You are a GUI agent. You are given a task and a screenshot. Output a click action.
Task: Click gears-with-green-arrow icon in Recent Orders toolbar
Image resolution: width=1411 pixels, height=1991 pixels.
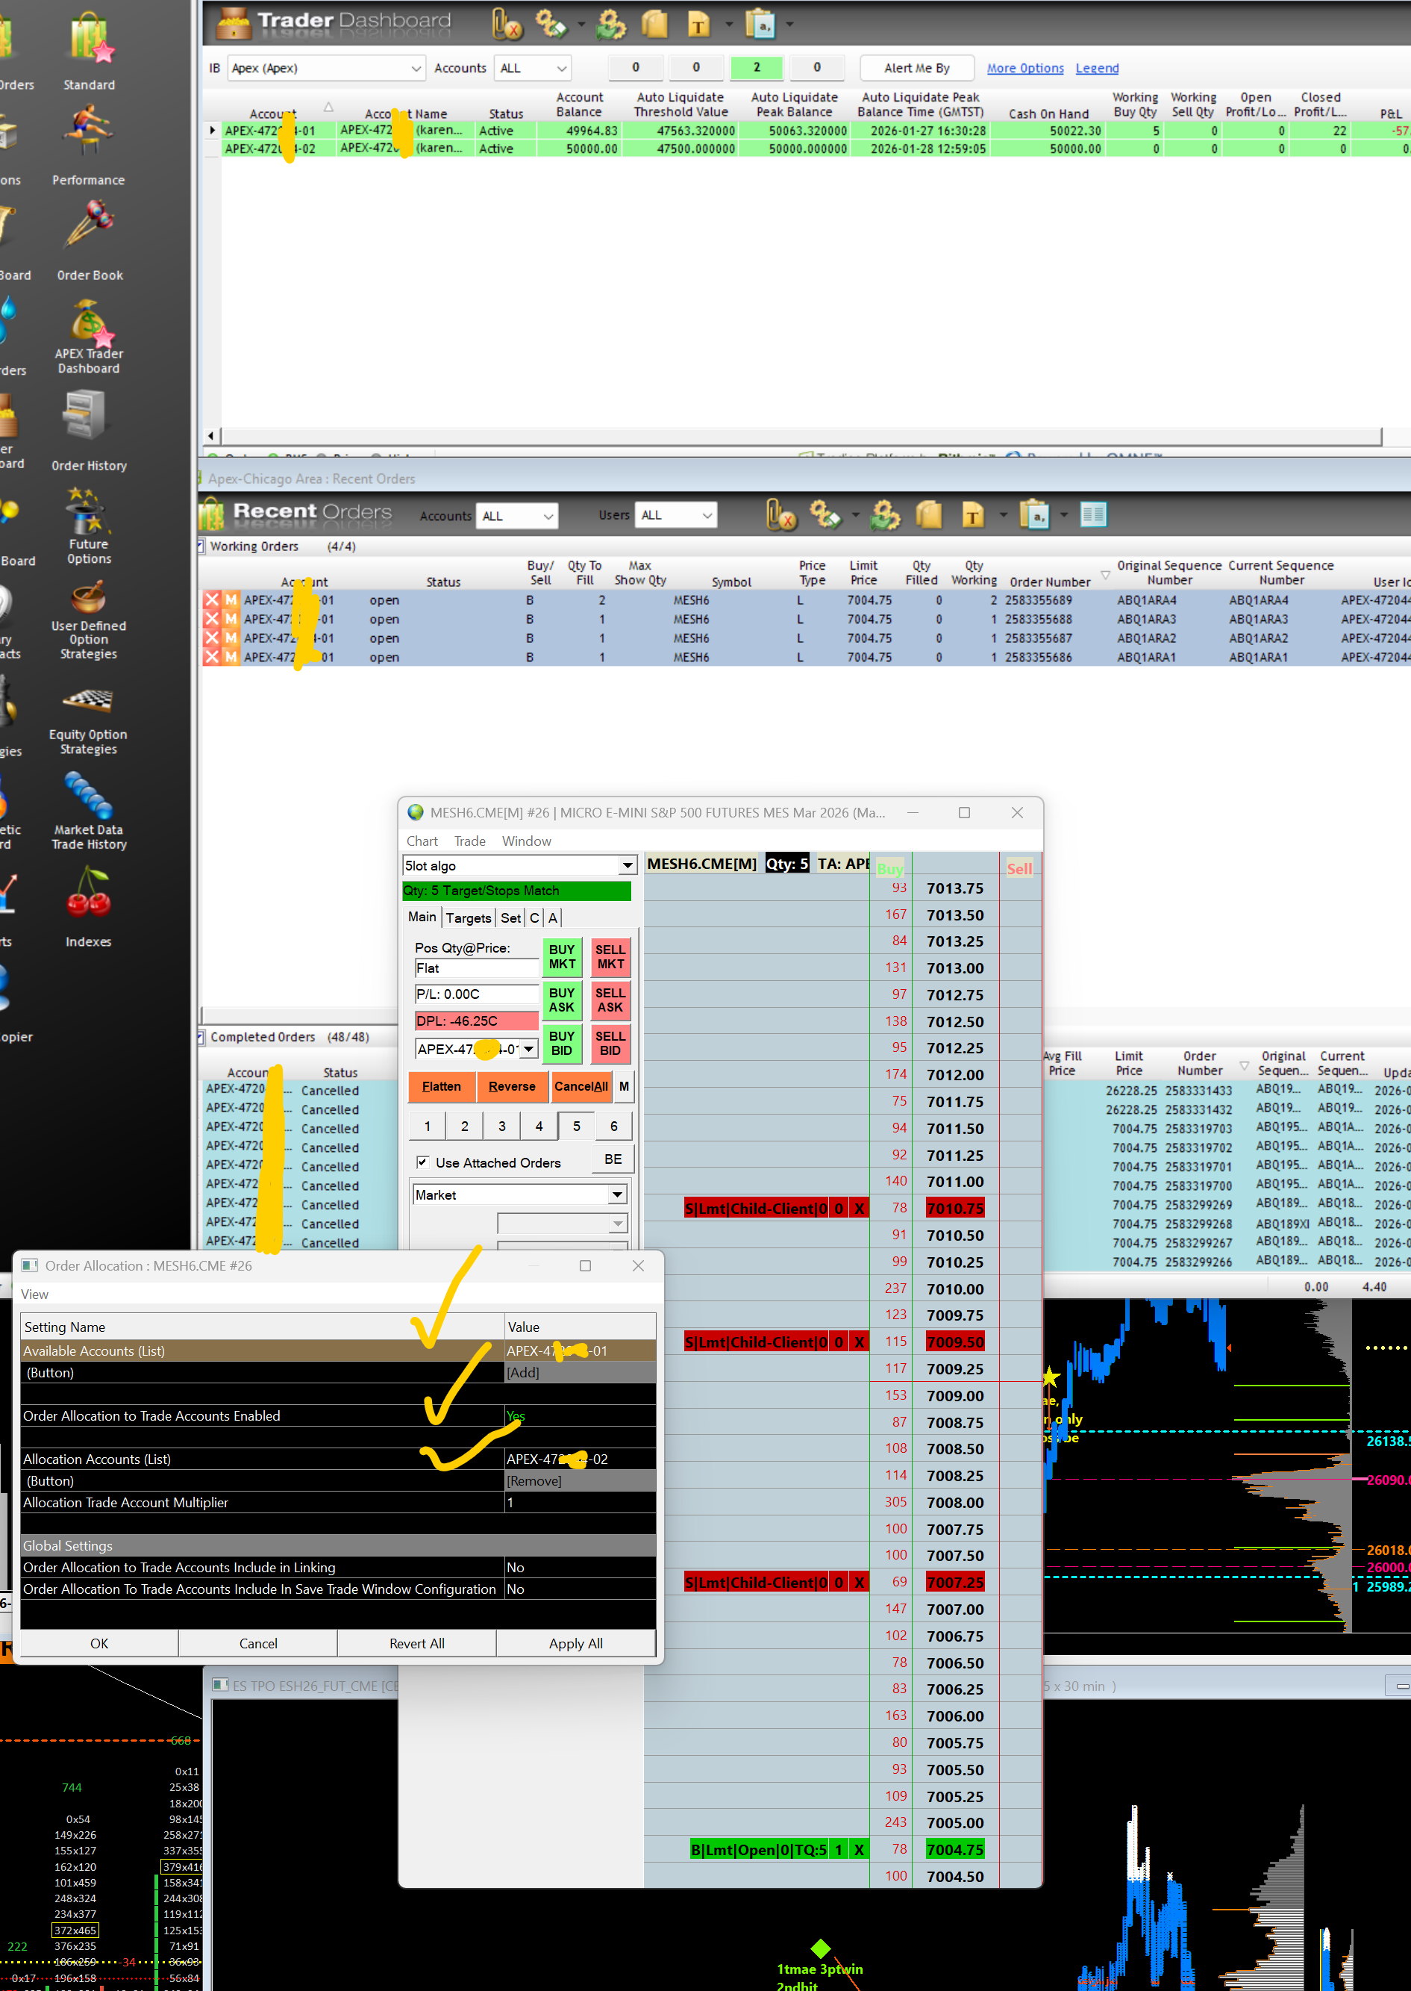(886, 514)
